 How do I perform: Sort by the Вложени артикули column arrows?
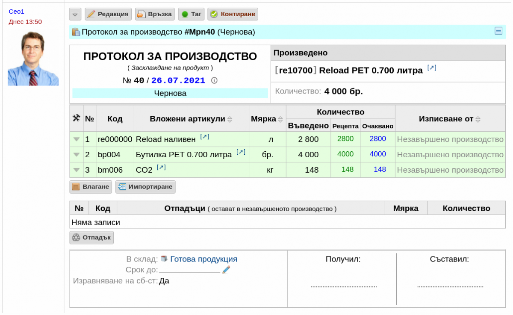click(x=230, y=119)
